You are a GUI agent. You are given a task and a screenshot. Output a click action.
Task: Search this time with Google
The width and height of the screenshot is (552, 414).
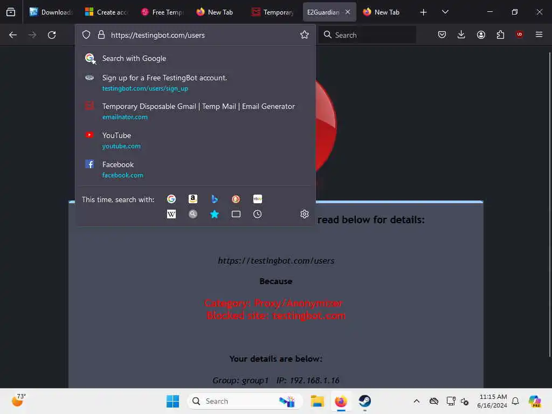coord(171,199)
